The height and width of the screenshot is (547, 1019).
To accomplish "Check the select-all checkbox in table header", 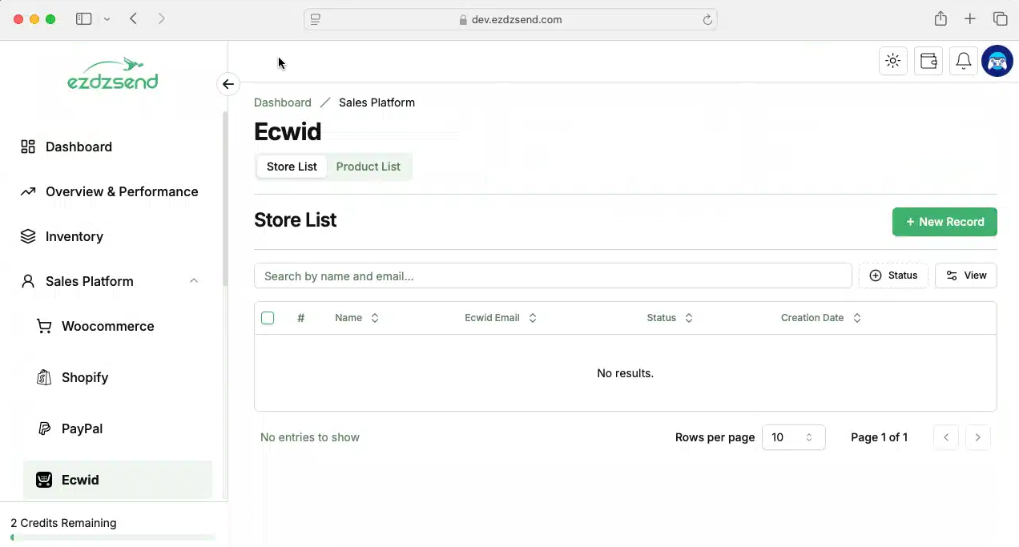I will pos(268,318).
